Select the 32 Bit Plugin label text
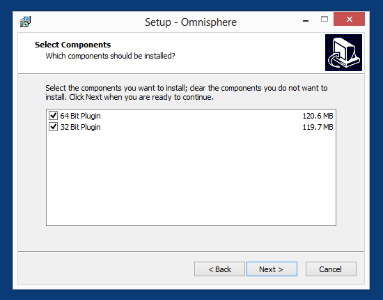Viewport: 383px width, 300px height. [x=80, y=127]
